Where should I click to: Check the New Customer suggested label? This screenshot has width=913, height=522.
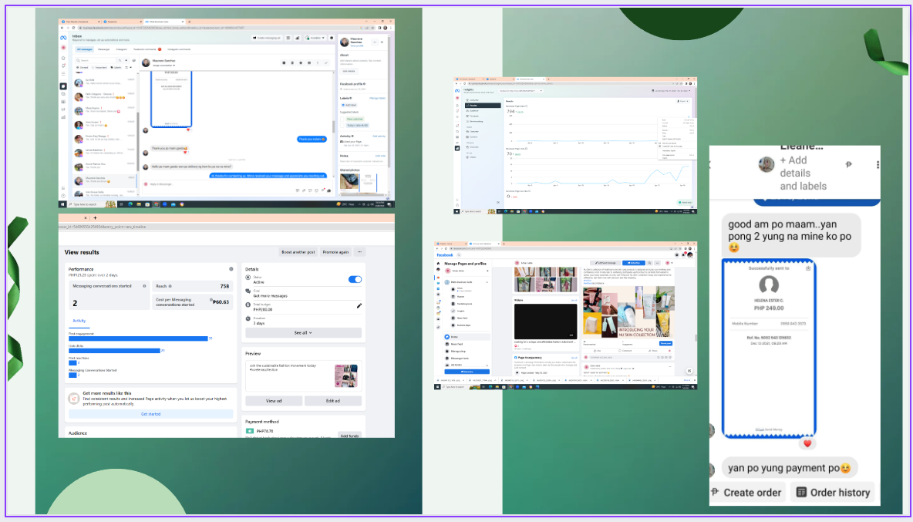tap(342, 119)
